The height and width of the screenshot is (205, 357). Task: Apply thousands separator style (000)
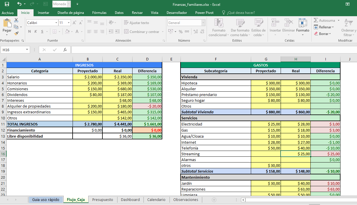187,32
